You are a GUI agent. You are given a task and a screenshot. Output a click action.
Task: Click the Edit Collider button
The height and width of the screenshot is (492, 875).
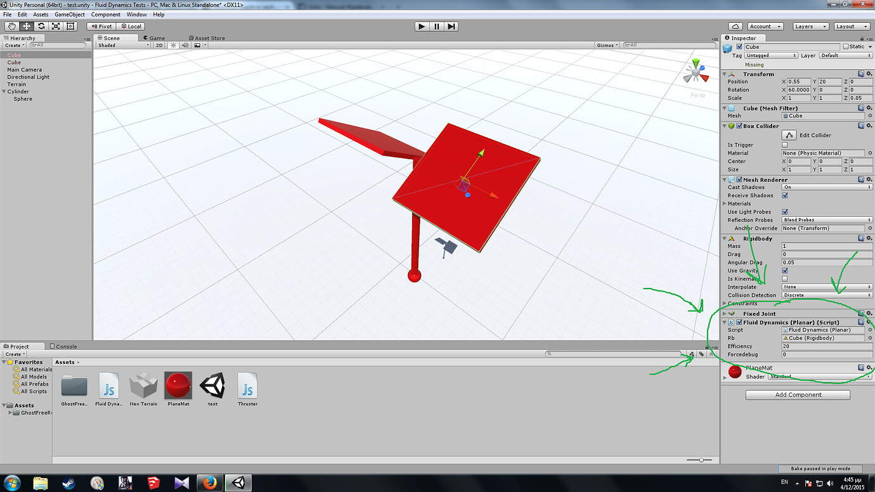coord(789,134)
